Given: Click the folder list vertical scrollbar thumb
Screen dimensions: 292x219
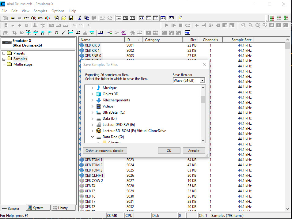Looking at the screenshot, I should point(203,100).
